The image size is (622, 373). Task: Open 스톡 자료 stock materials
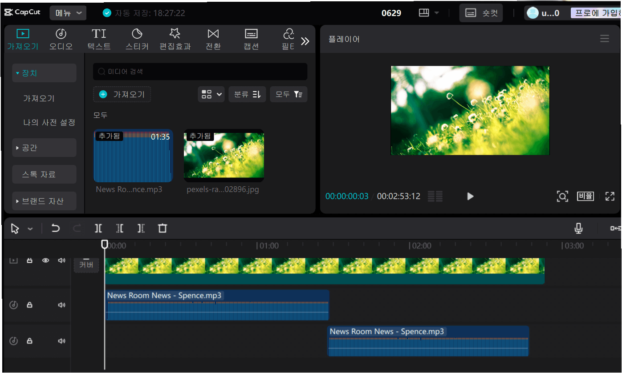click(x=44, y=174)
